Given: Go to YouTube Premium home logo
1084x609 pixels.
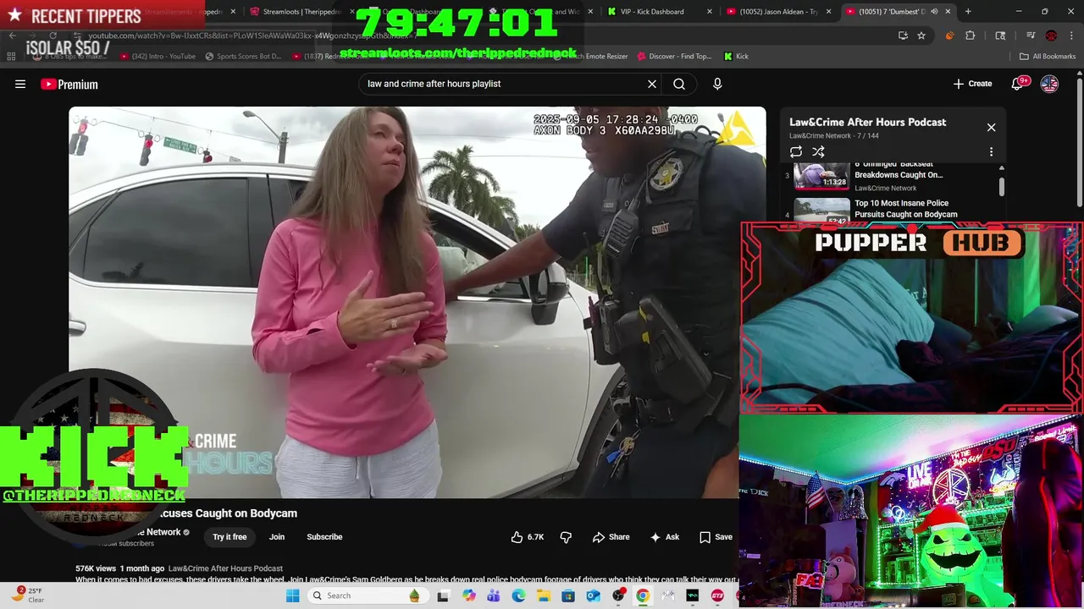Looking at the screenshot, I should tap(69, 84).
